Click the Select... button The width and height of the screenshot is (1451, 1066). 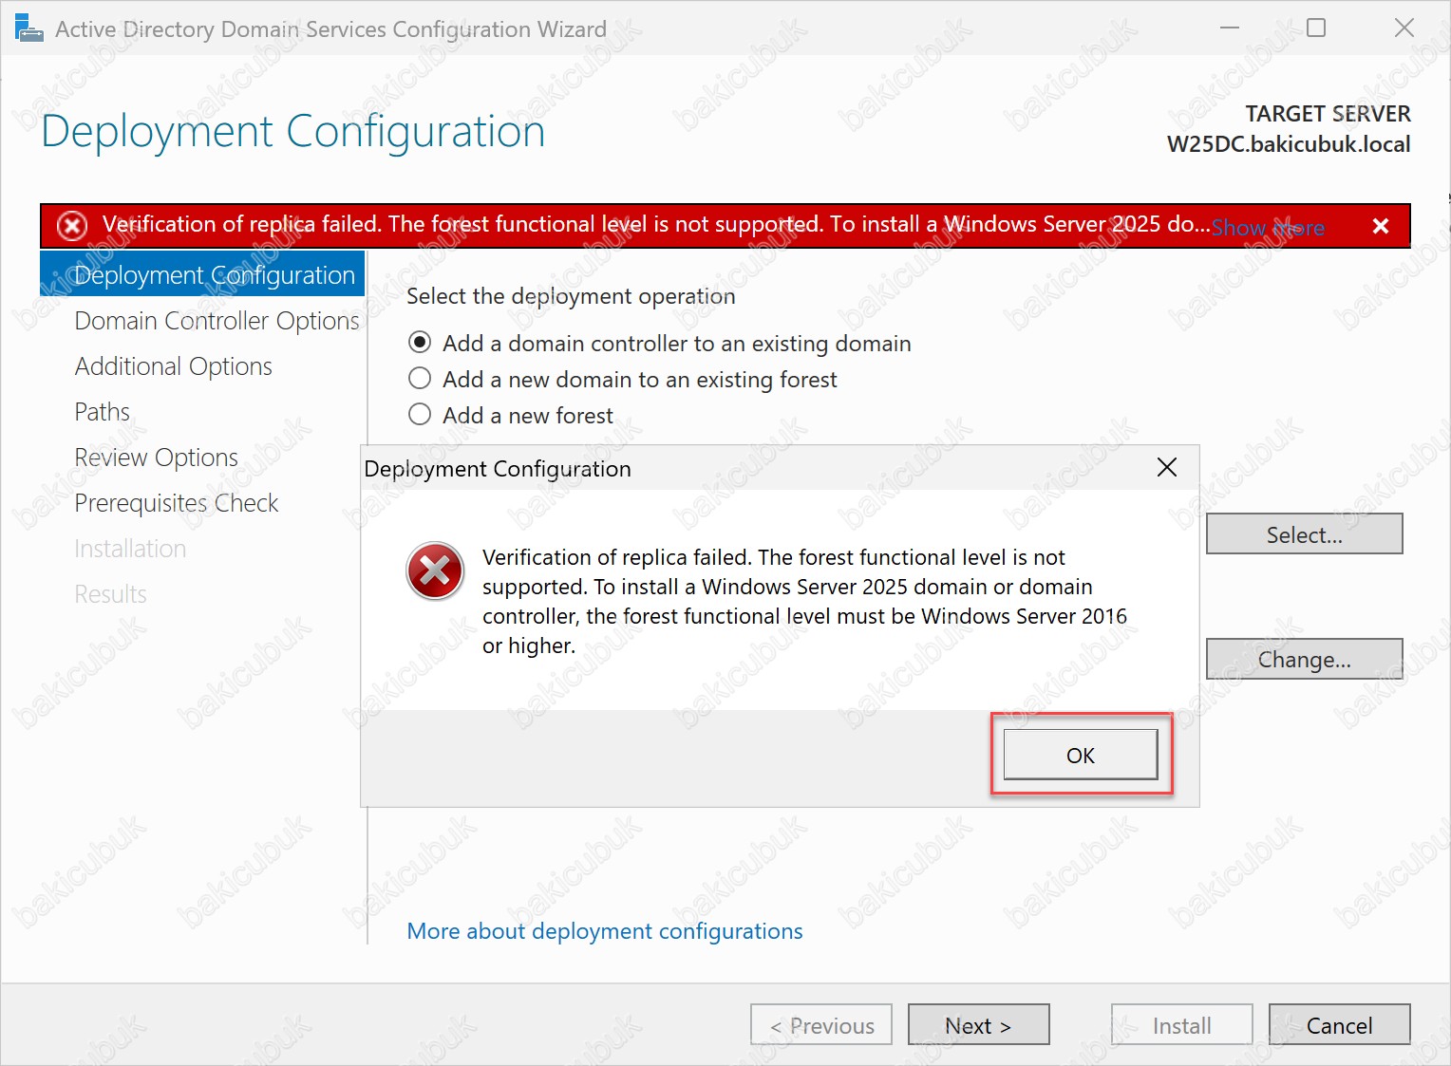click(1305, 533)
